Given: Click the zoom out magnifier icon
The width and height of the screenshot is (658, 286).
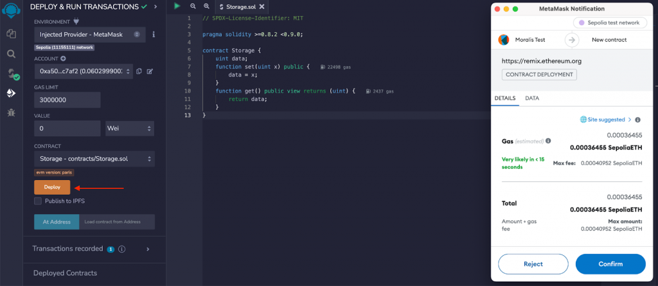Looking at the screenshot, I should pos(193,6).
